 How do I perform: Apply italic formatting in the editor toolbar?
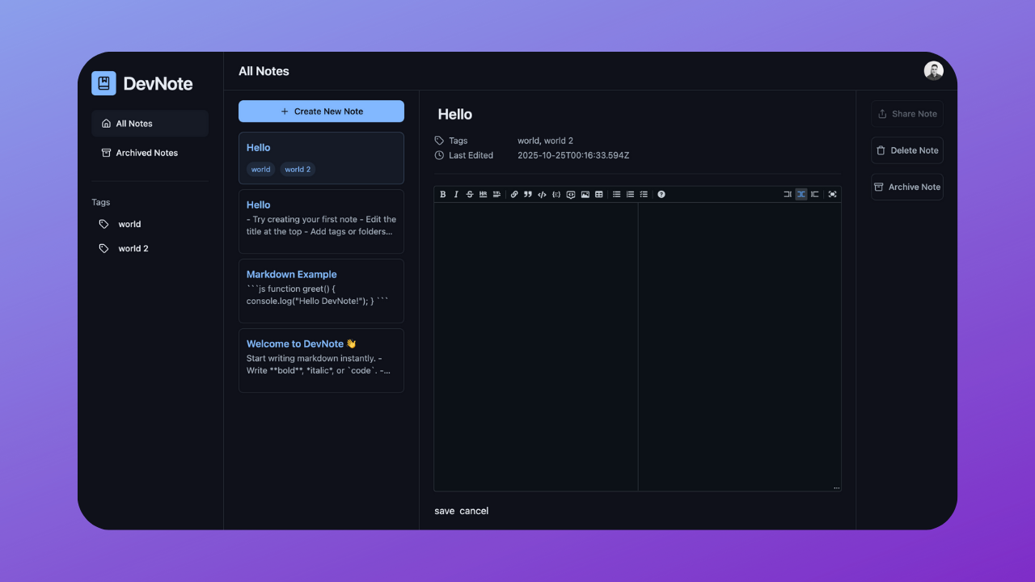tap(456, 194)
